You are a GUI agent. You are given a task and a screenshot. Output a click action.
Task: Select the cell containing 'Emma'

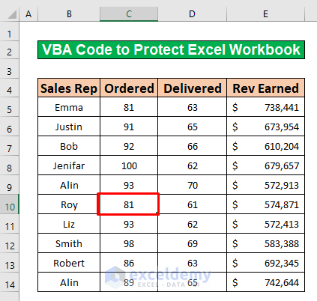(x=69, y=107)
